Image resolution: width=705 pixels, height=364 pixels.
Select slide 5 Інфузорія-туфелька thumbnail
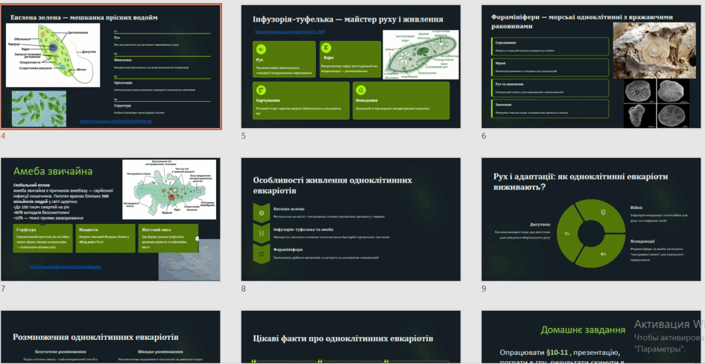351,67
